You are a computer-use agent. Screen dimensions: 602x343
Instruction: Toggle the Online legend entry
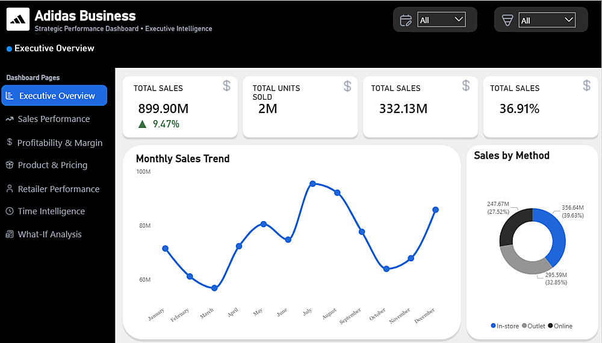click(x=560, y=326)
